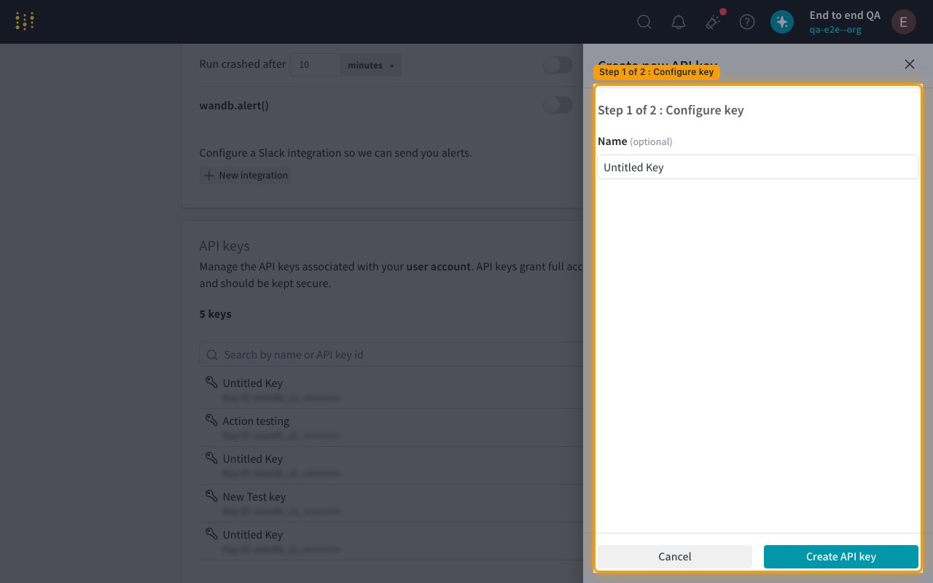Screen dimensions: 933x583
Task: Click the API keys section heading
Action: [225, 246]
